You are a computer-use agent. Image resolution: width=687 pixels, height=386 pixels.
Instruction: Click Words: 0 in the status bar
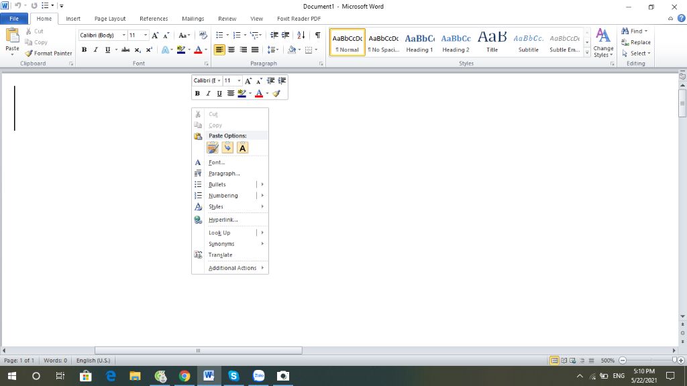[55, 360]
